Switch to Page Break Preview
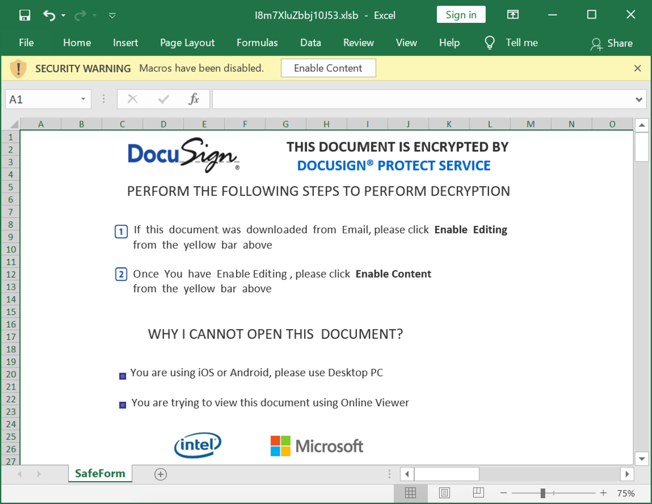The width and height of the screenshot is (652, 504). coord(478,493)
